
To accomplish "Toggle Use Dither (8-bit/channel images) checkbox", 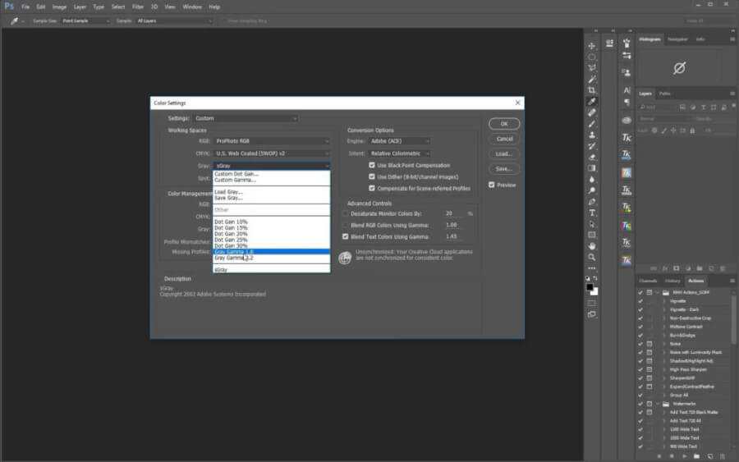I will (x=372, y=176).
